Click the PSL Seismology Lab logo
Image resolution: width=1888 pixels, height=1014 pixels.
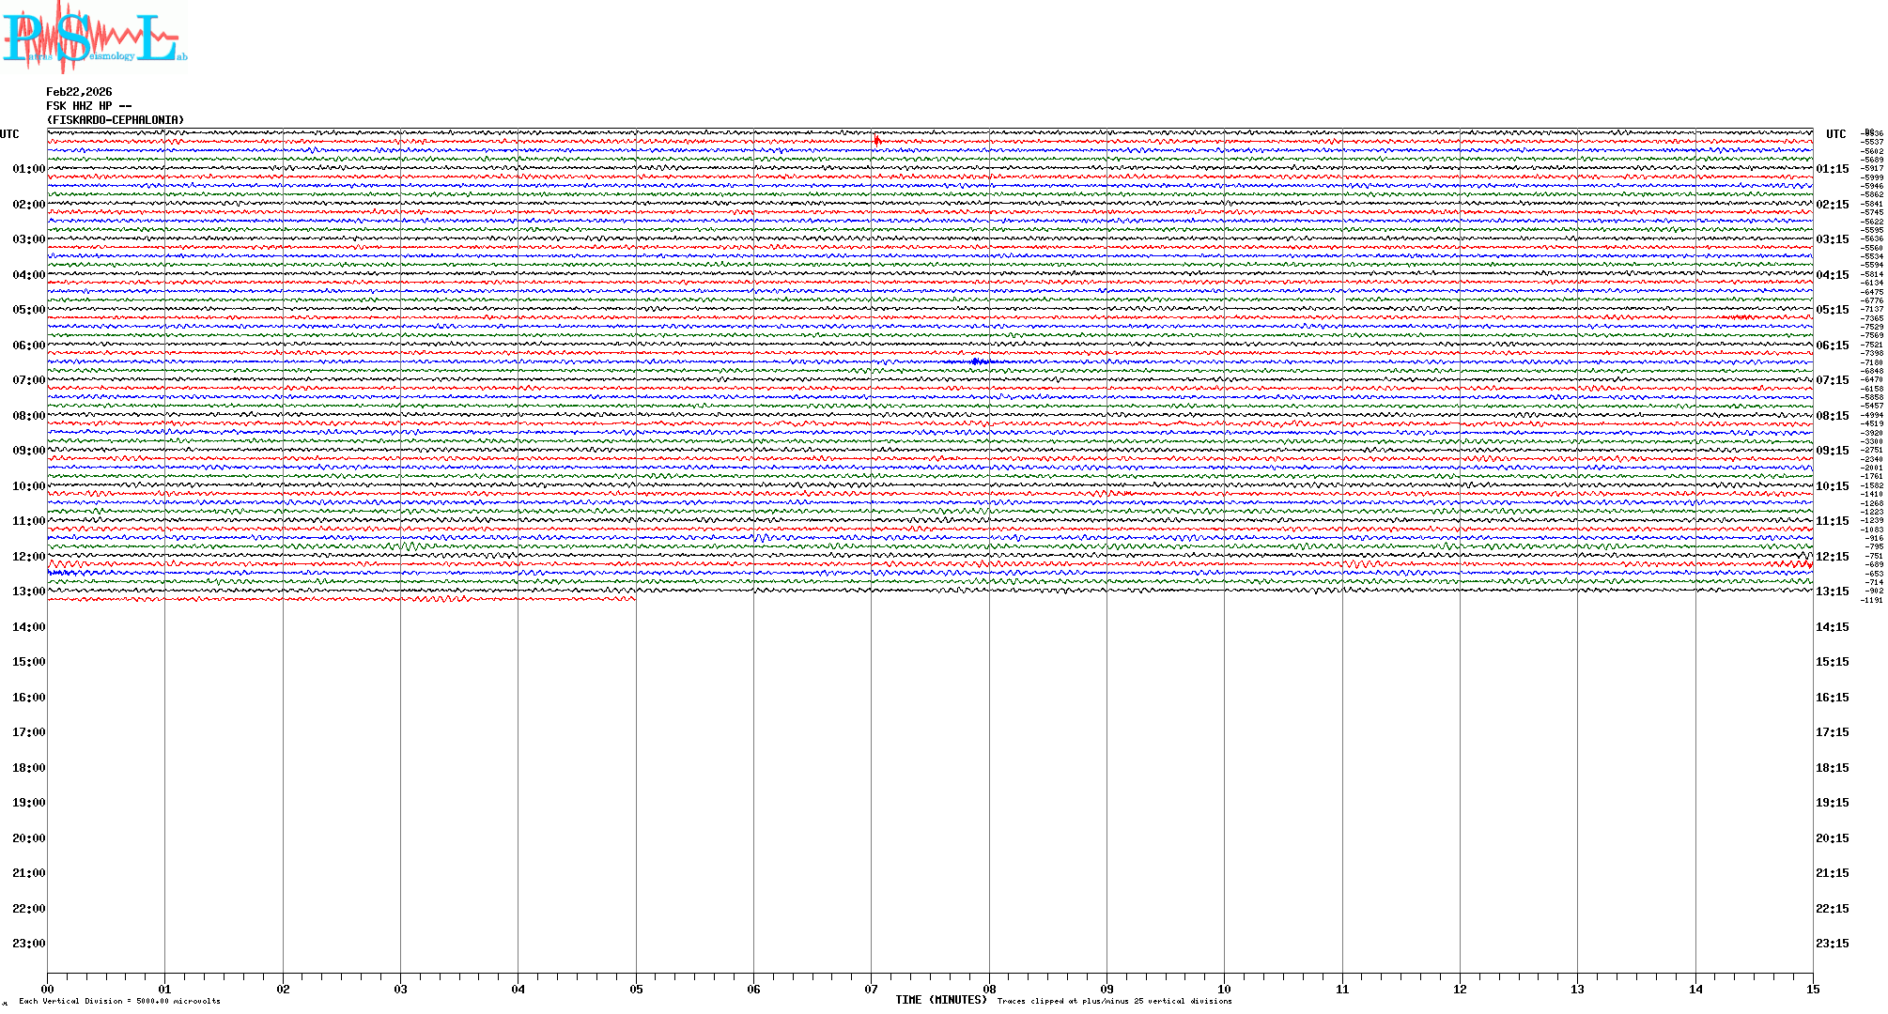(92, 38)
